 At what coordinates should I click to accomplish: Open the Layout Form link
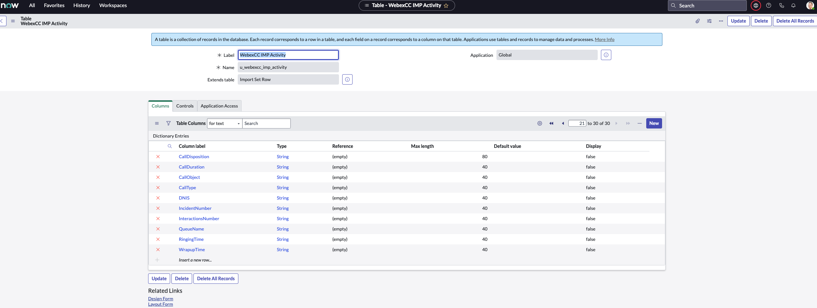point(160,304)
